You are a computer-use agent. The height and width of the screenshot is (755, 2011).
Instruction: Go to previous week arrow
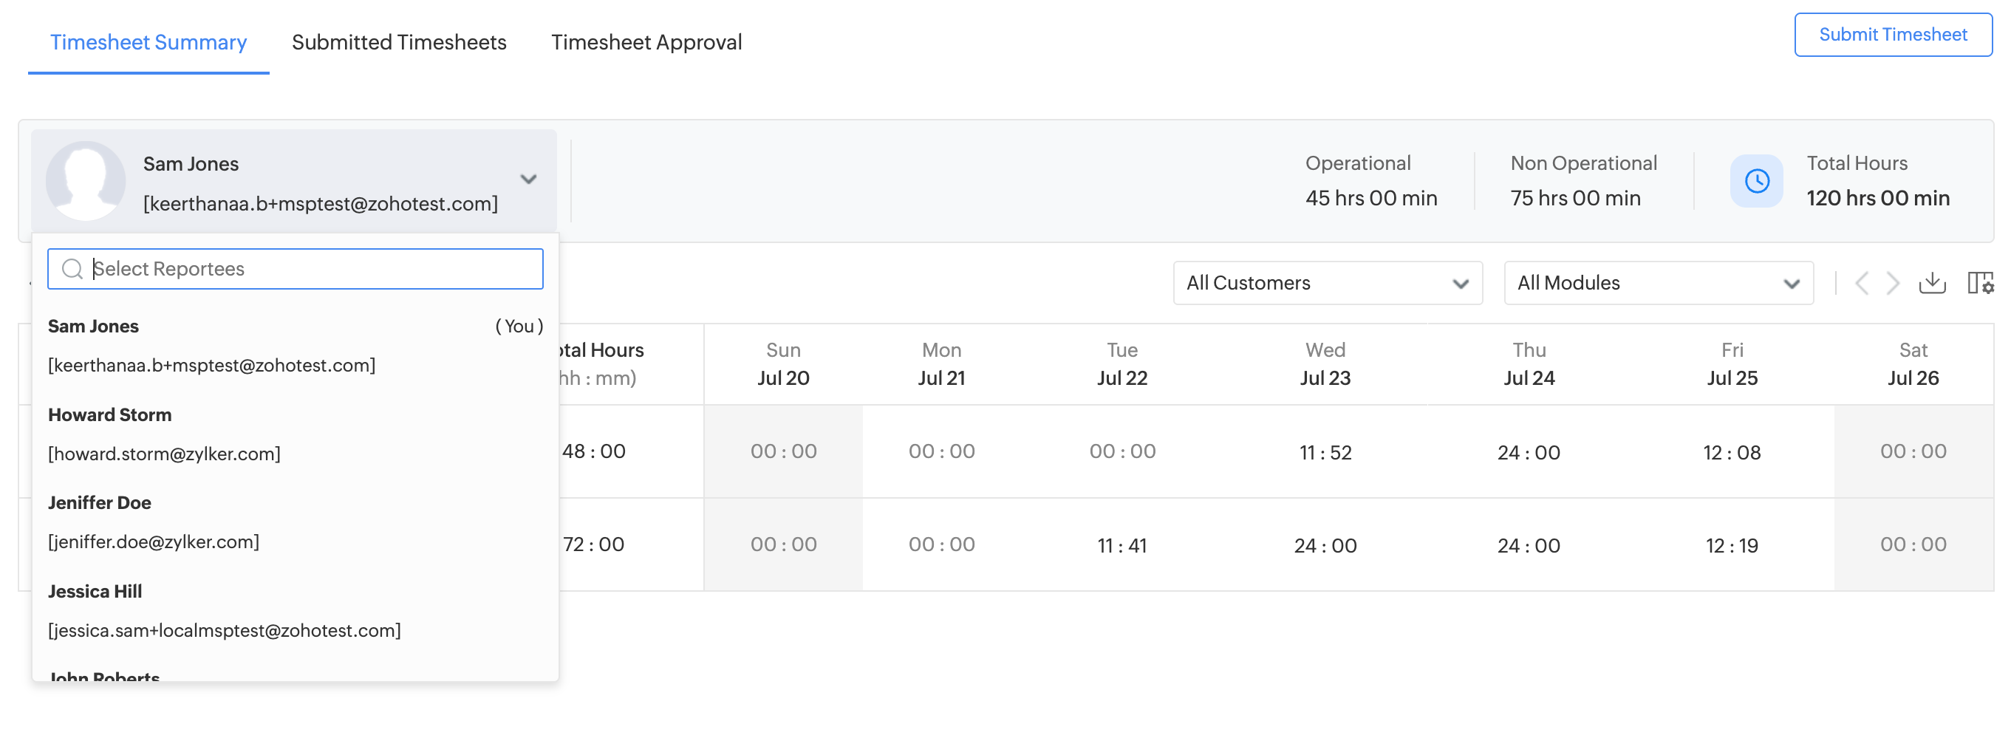[x=1862, y=283]
